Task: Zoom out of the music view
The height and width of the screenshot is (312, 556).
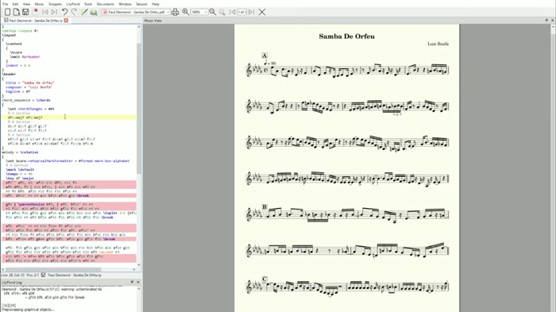Action: tap(212, 12)
